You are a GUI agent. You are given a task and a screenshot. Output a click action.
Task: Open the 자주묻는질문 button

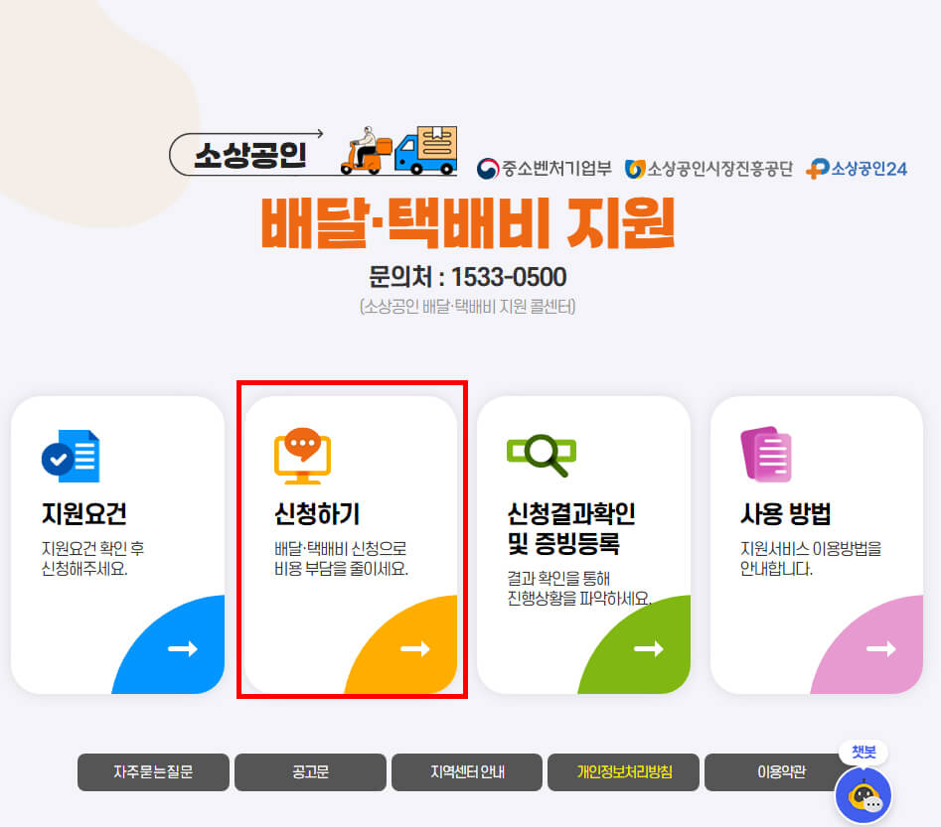point(153,771)
